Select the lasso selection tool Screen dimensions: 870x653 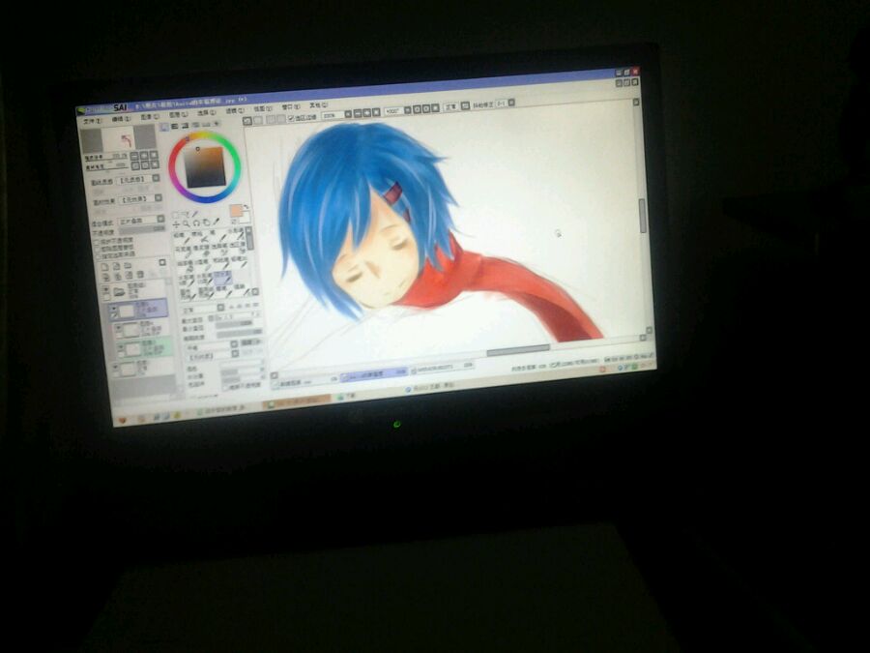(x=186, y=214)
